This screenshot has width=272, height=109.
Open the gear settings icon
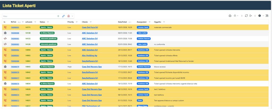260,16
